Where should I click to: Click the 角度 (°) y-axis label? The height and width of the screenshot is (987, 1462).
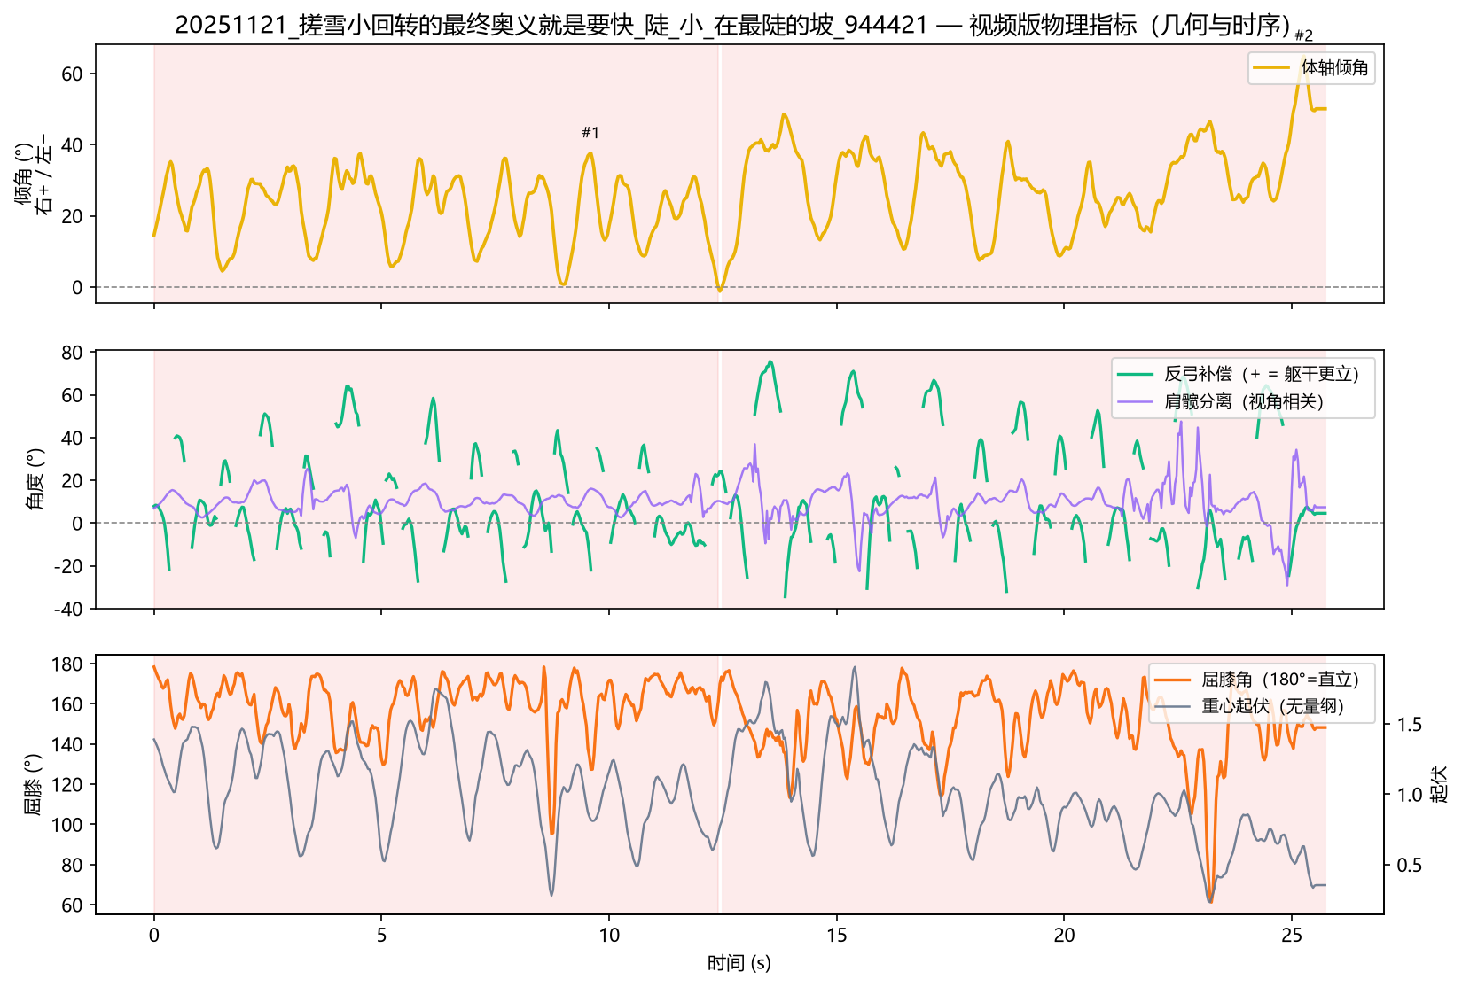35,479
